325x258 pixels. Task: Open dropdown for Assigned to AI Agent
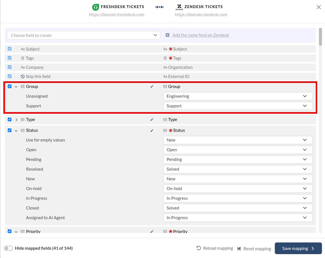coord(238,218)
